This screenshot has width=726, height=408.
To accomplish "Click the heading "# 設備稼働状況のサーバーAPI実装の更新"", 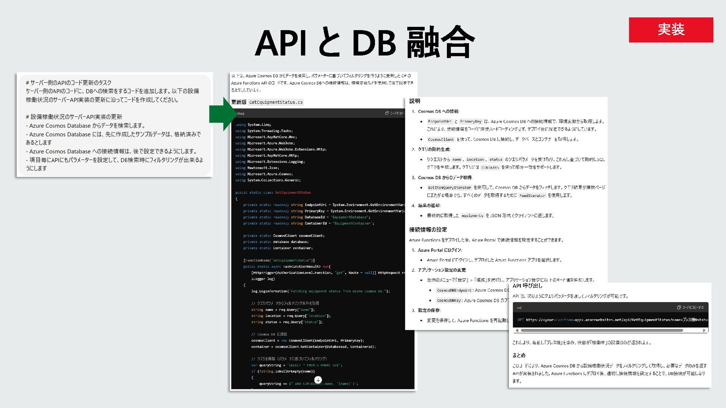I will click(x=74, y=117).
